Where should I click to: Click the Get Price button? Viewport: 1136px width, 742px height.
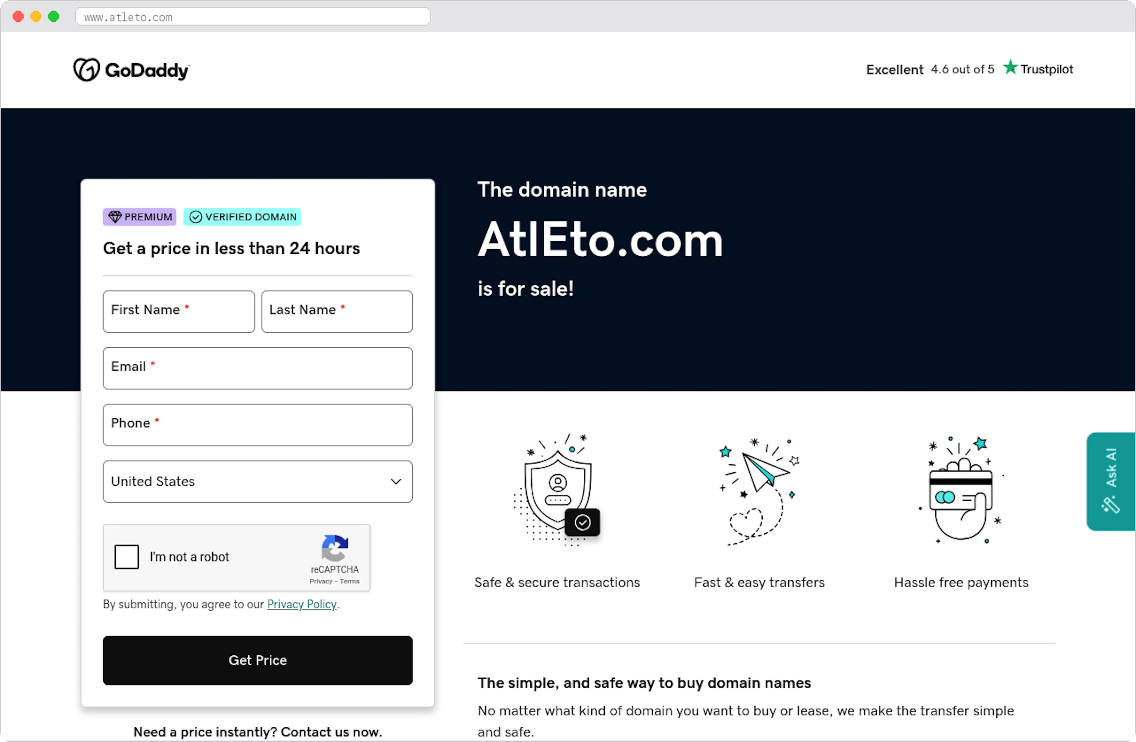(x=257, y=660)
